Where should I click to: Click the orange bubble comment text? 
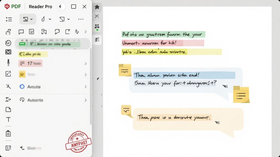[x=174, y=117]
